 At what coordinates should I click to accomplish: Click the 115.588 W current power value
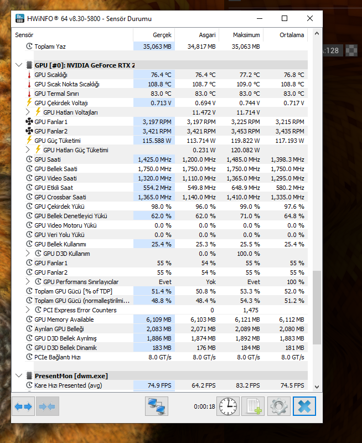(x=157, y=141)
